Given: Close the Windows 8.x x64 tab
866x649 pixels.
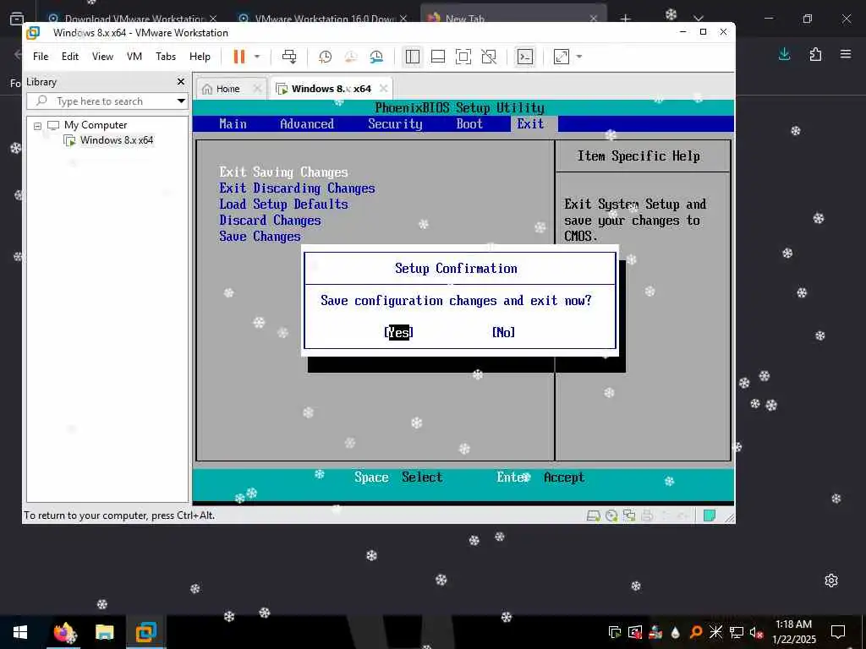Looking at the screenshot, I should coord(384,88).
